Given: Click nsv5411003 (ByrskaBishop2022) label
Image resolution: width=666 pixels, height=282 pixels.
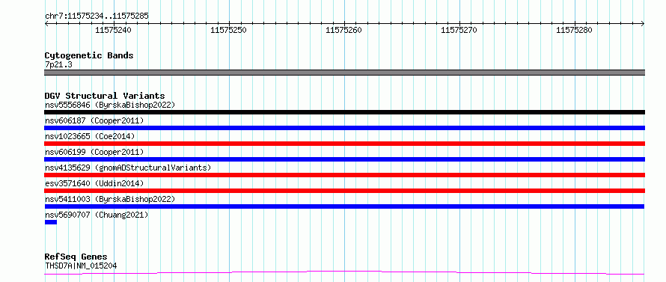Looking at the screenshot, I should 110,199.
